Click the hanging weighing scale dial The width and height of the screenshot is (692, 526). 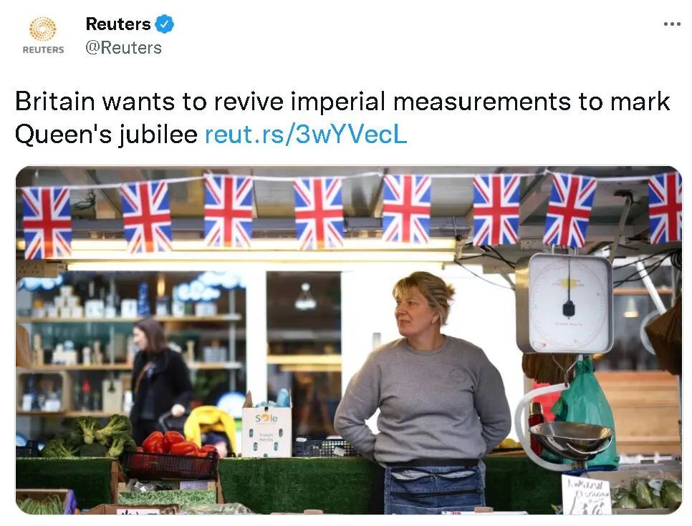pos(565,303)
